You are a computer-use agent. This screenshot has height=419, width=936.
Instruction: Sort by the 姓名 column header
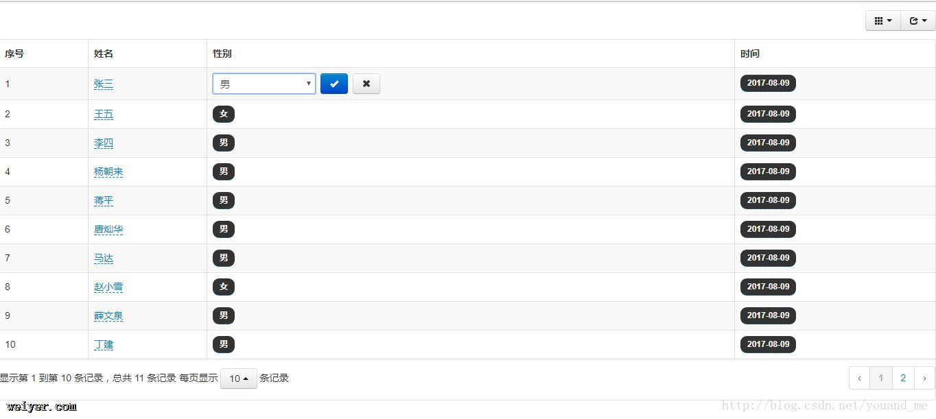[104, 53]
